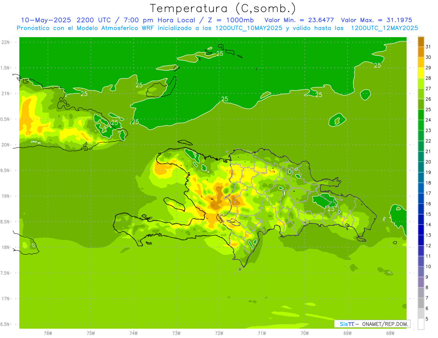This screenshot has width=438, height=338.
Task: Click the 70W longitude axis label
Action: (x=305, y=333)
